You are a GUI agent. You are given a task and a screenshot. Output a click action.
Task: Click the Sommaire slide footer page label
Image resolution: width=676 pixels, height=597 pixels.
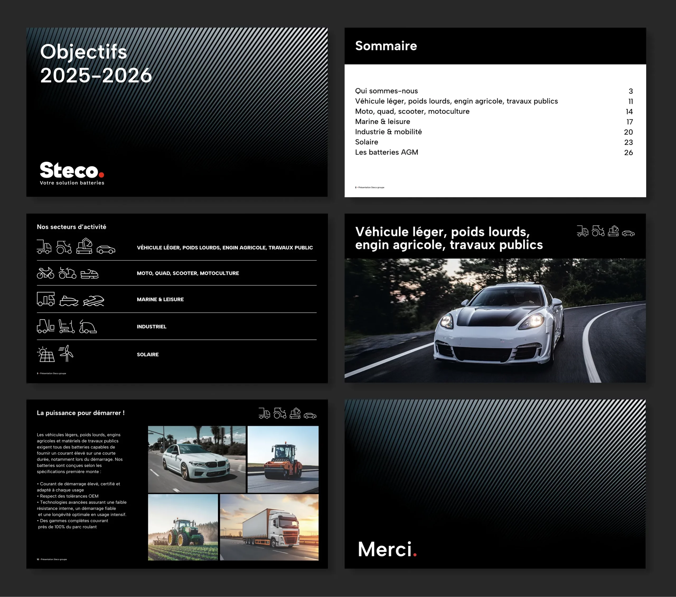coord(370,187)
